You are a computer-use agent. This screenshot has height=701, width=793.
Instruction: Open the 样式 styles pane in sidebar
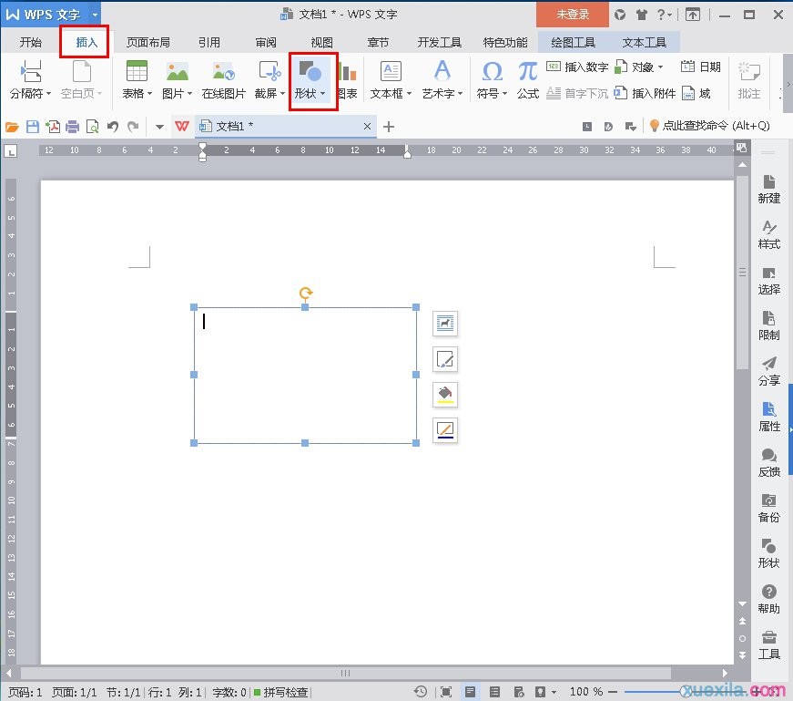click(x=768, y=234)
